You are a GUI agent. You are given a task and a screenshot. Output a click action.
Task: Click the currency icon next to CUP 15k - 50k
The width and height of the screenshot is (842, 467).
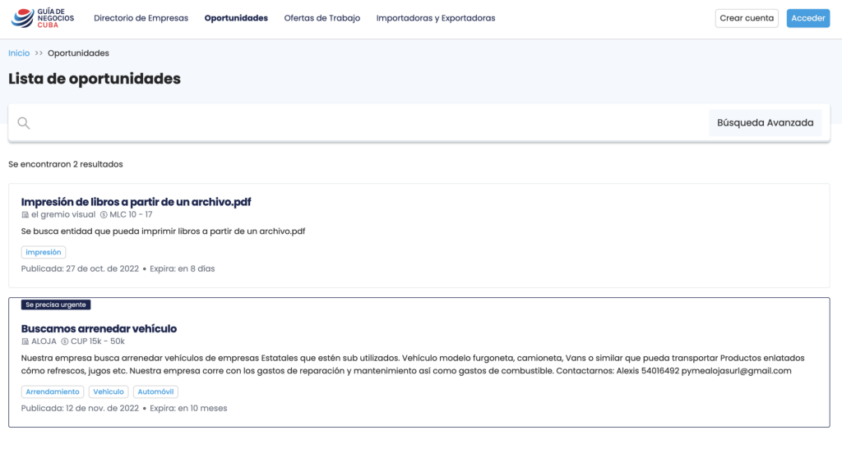[65, 341]
